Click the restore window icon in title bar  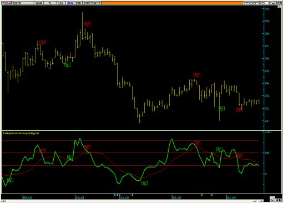pos(276,3)
